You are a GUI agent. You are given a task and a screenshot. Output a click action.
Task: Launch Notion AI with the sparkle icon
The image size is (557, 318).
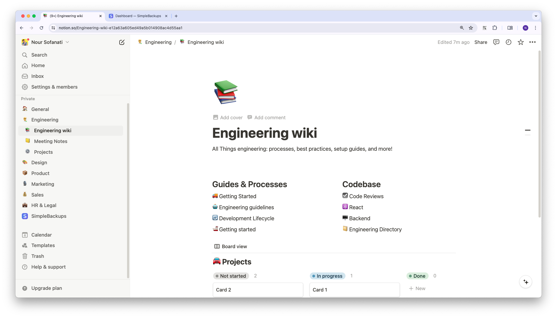[x=526, y=282]
